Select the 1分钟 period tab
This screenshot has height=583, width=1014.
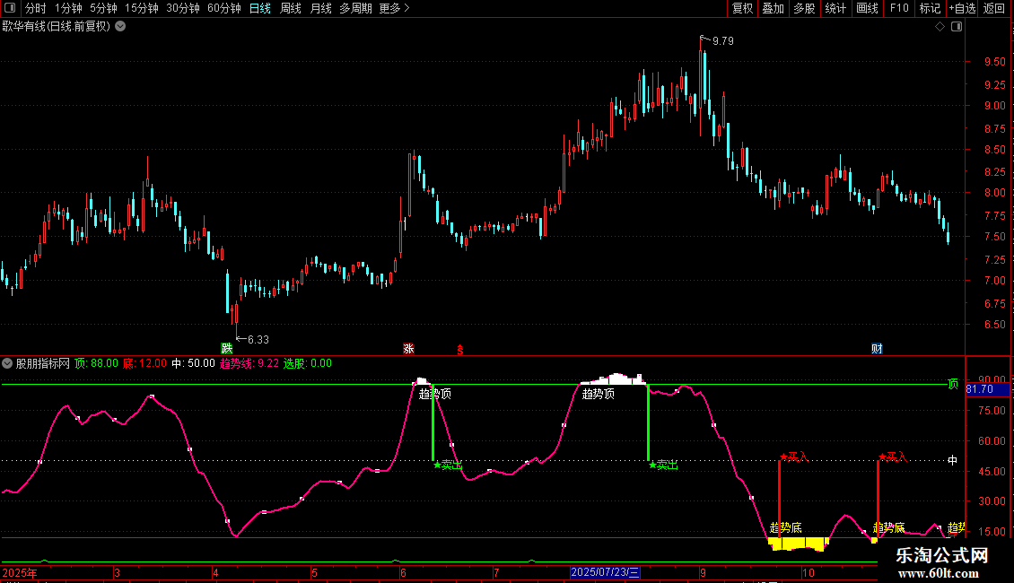coord(68,8)
